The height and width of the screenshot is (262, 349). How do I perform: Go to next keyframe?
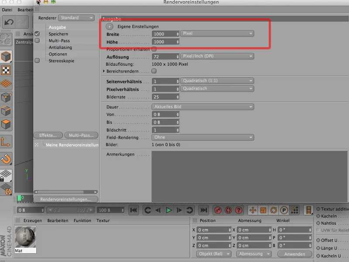[190, 210]
